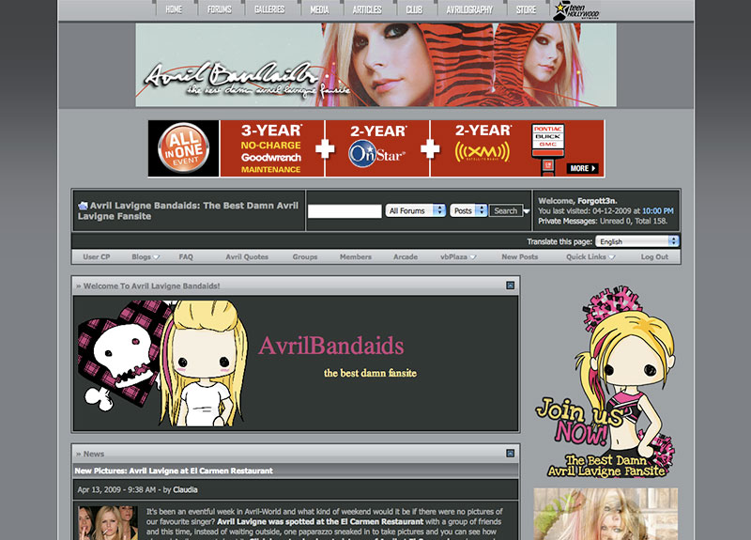Viewport: 751px width, 540px height.
Task: Open the Groups menu item
Action: [x=305, y=256]
